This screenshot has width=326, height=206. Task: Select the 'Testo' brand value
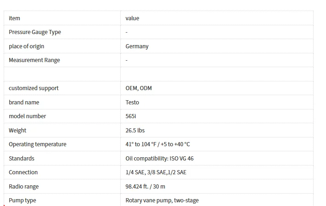tap(132, 102)
